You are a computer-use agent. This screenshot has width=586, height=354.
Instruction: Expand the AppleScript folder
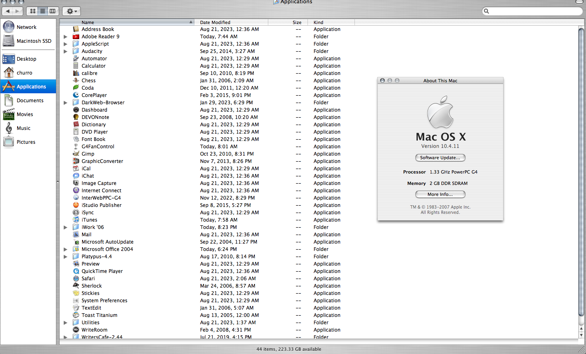[65, 44]
